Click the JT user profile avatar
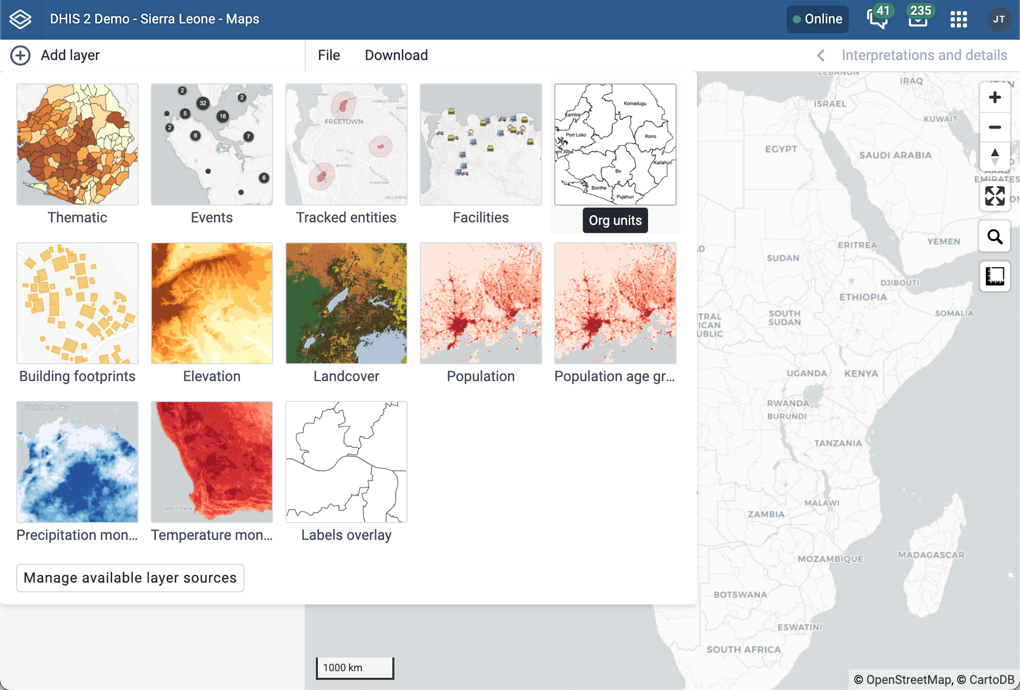1020x690 pixels. [x=999, y=19]
